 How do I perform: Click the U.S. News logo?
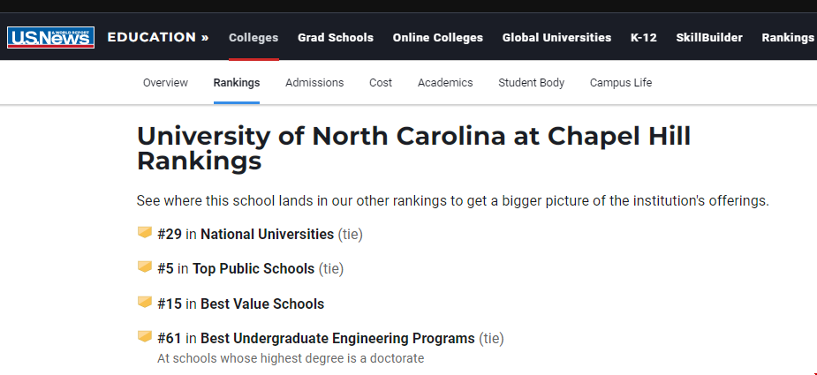coord(50,37)
